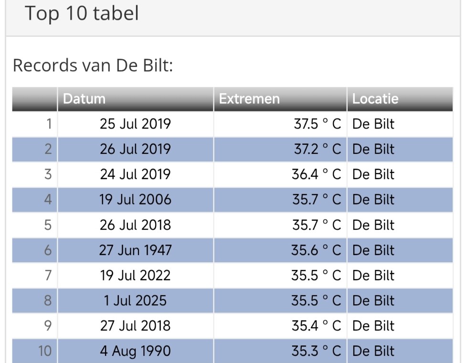
Task: Click the 35.6 °C temperature value
Action: point(316,250)
